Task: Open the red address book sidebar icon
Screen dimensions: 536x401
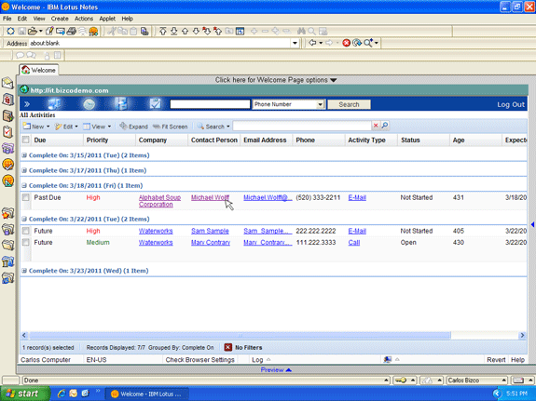Action: [7, 100]
